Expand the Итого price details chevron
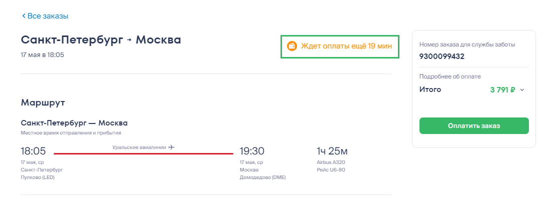Screen dimensions: 555x202 [x=522, y=90]
